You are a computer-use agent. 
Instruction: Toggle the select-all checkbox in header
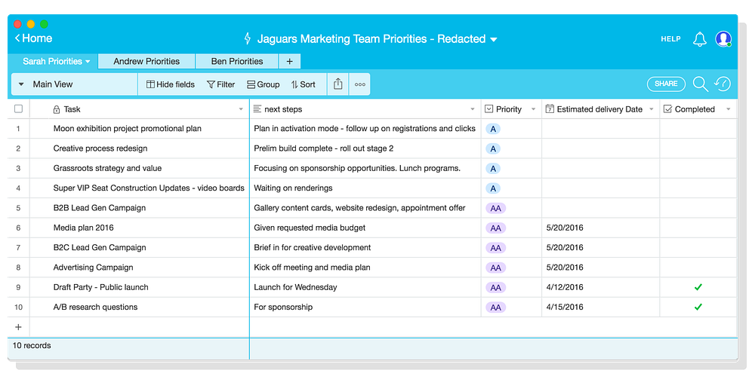18,109
